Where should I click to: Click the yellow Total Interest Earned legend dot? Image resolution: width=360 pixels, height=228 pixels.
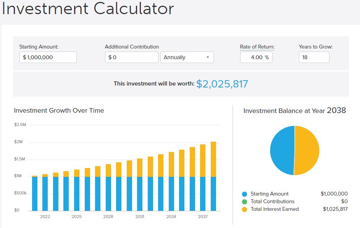coord(245,209)
